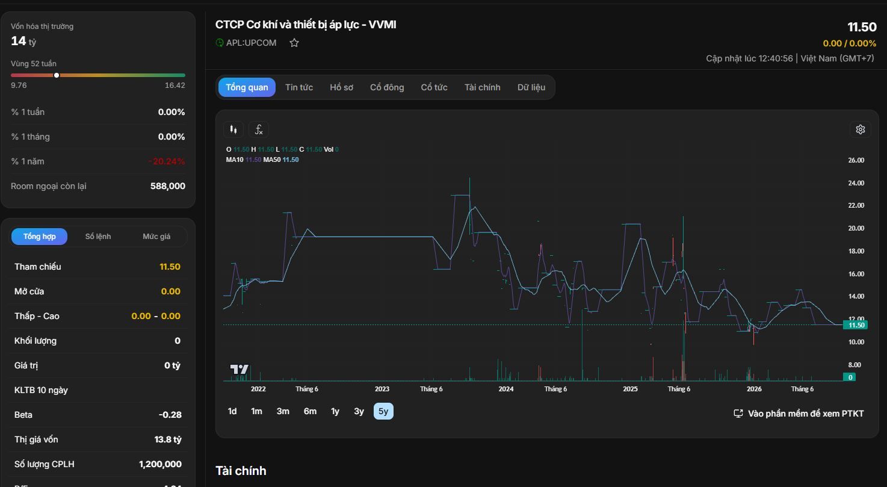The height and width of the screenshot is (487, 887).
Task: Click the 52-week range slider marker
Action: (57, 75)
